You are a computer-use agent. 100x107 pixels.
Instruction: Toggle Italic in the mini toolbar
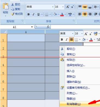point(67,40)
